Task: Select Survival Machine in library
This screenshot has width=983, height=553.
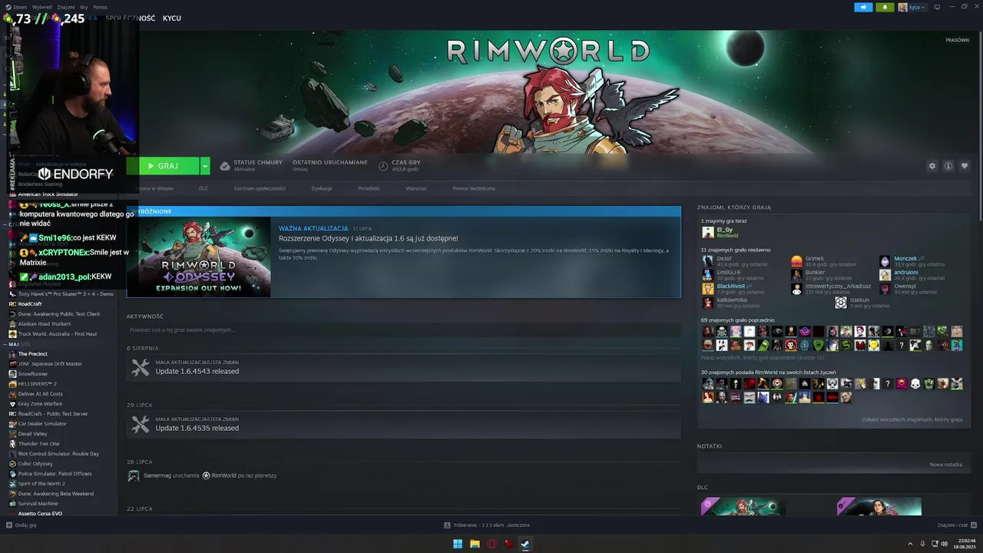Action: coord(38,504)
